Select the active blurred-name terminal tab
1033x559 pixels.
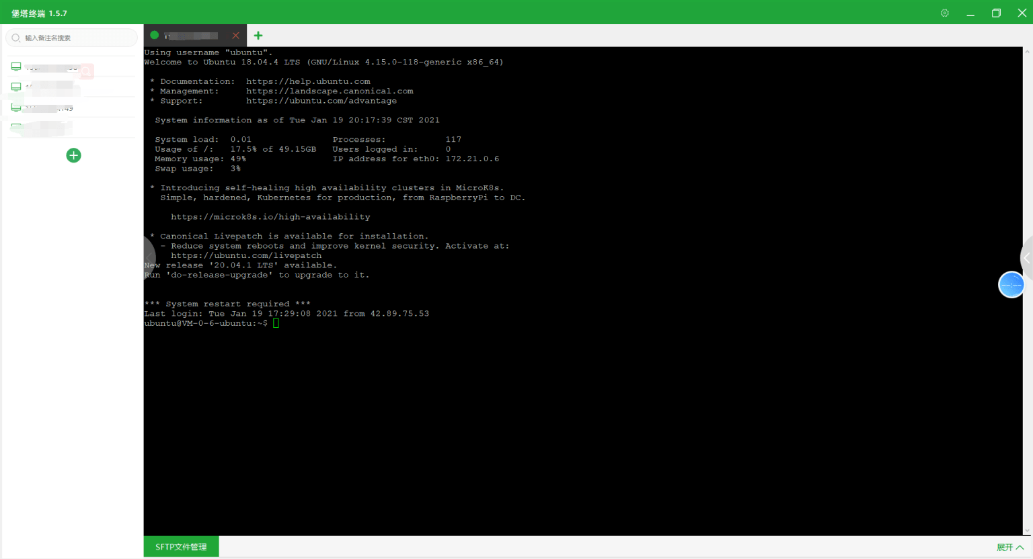coord(195,36)
